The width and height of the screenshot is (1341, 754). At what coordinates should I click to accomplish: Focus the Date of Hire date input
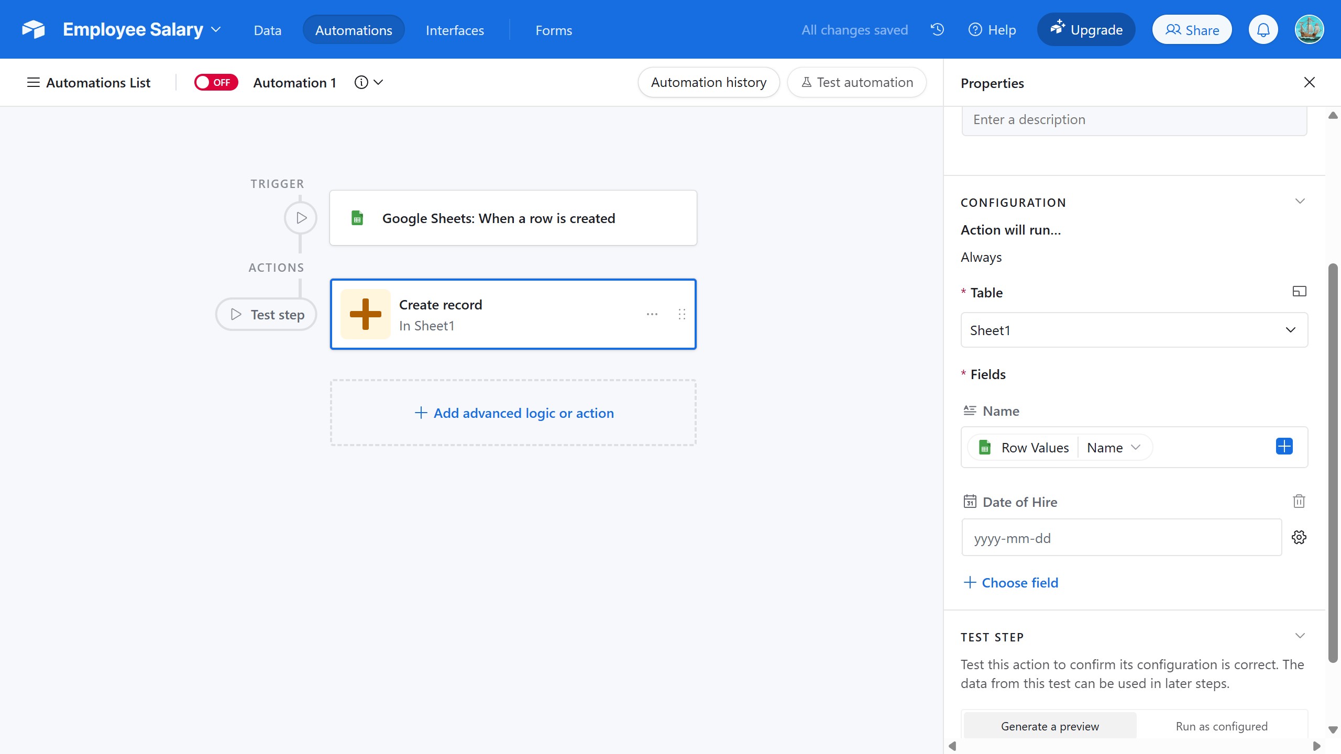pos(1122,537)
